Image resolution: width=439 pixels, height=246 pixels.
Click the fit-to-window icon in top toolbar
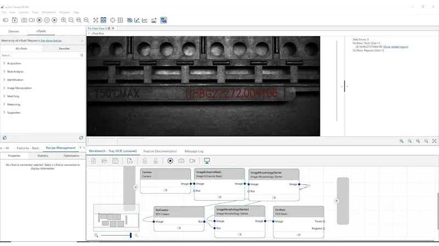95,20
